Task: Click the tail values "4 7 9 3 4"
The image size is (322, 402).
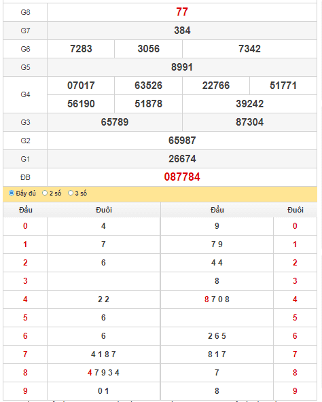Action: 103,373
